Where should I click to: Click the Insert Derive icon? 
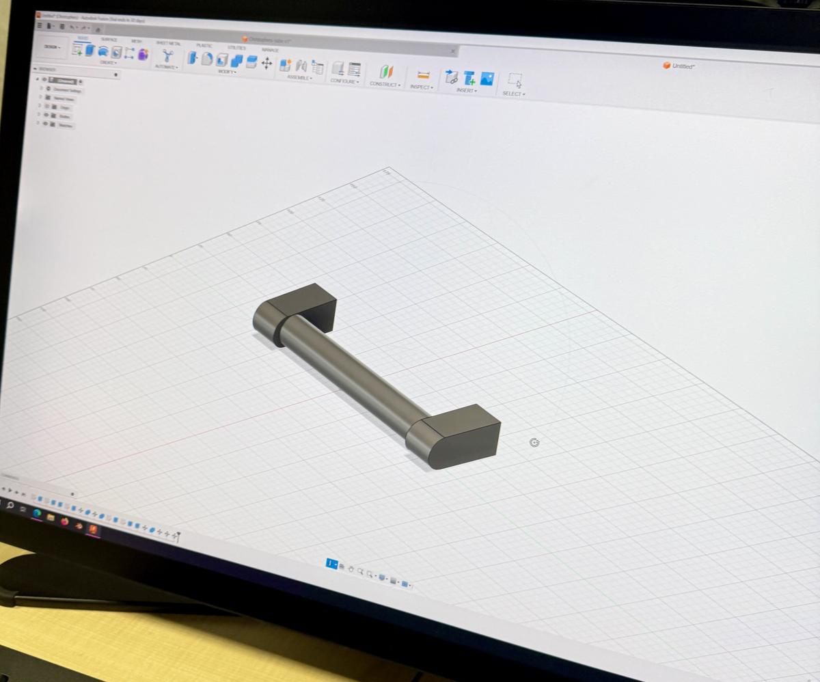(451, 77)
